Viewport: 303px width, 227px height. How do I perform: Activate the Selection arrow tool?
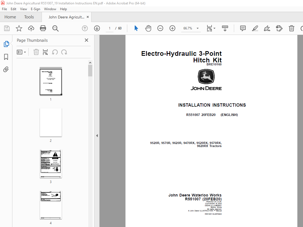136,28
